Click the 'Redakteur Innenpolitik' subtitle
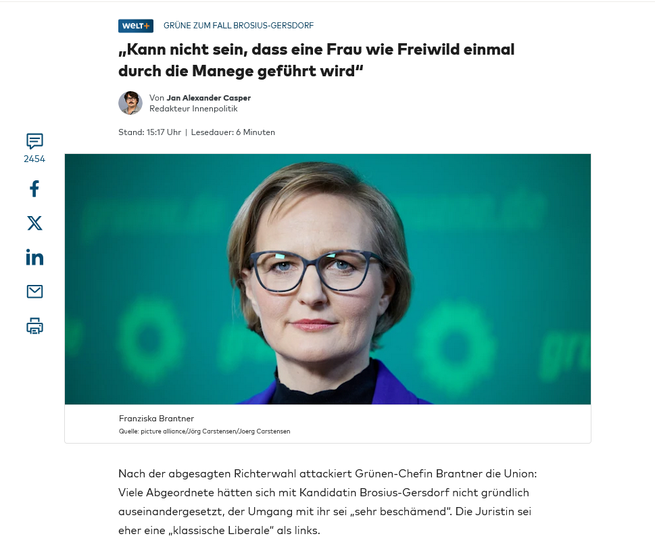Viewport: 655px width, 553px height. [193, 109]
